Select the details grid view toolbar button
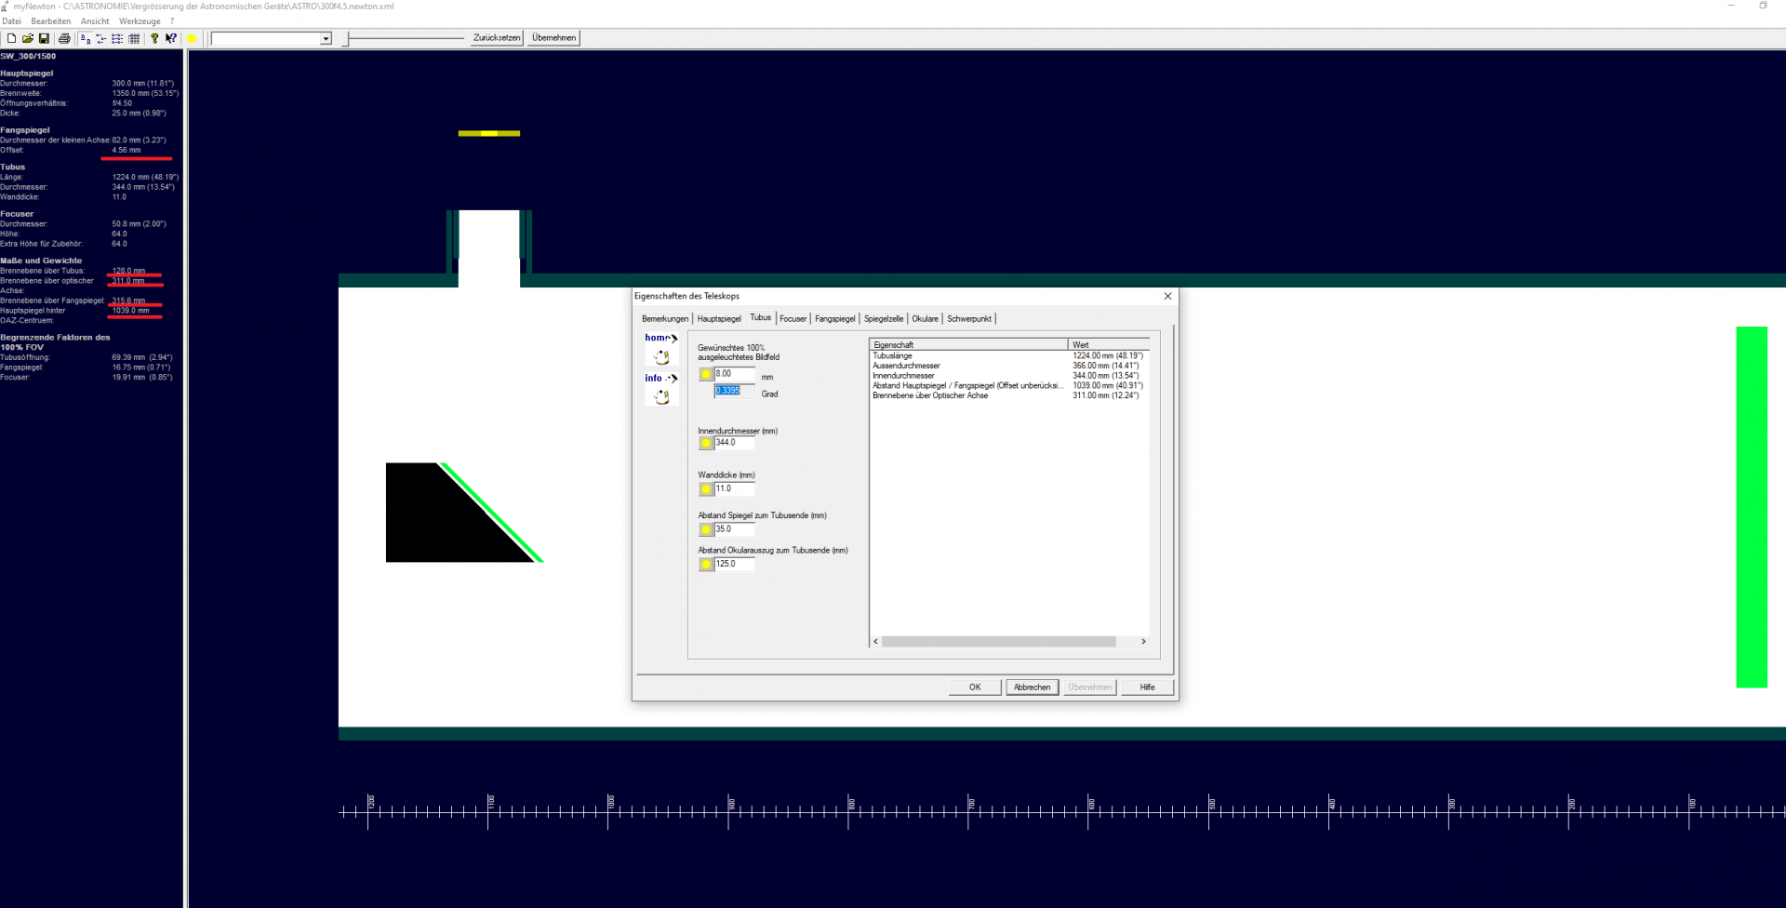 [x=134, y=38]
